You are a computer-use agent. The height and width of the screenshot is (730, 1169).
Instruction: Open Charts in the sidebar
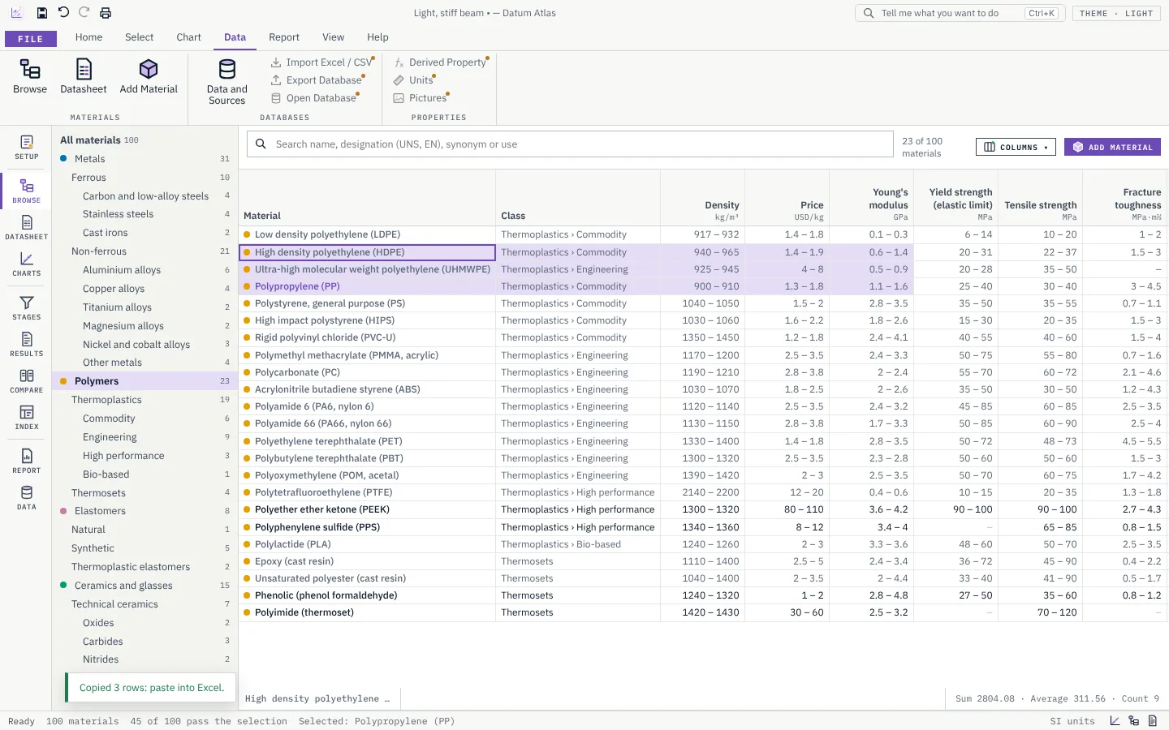27,264
